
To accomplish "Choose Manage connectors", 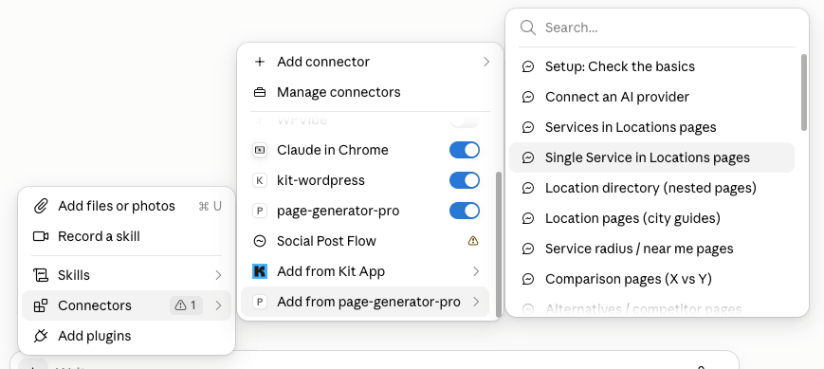I will [x=370, y=93].
